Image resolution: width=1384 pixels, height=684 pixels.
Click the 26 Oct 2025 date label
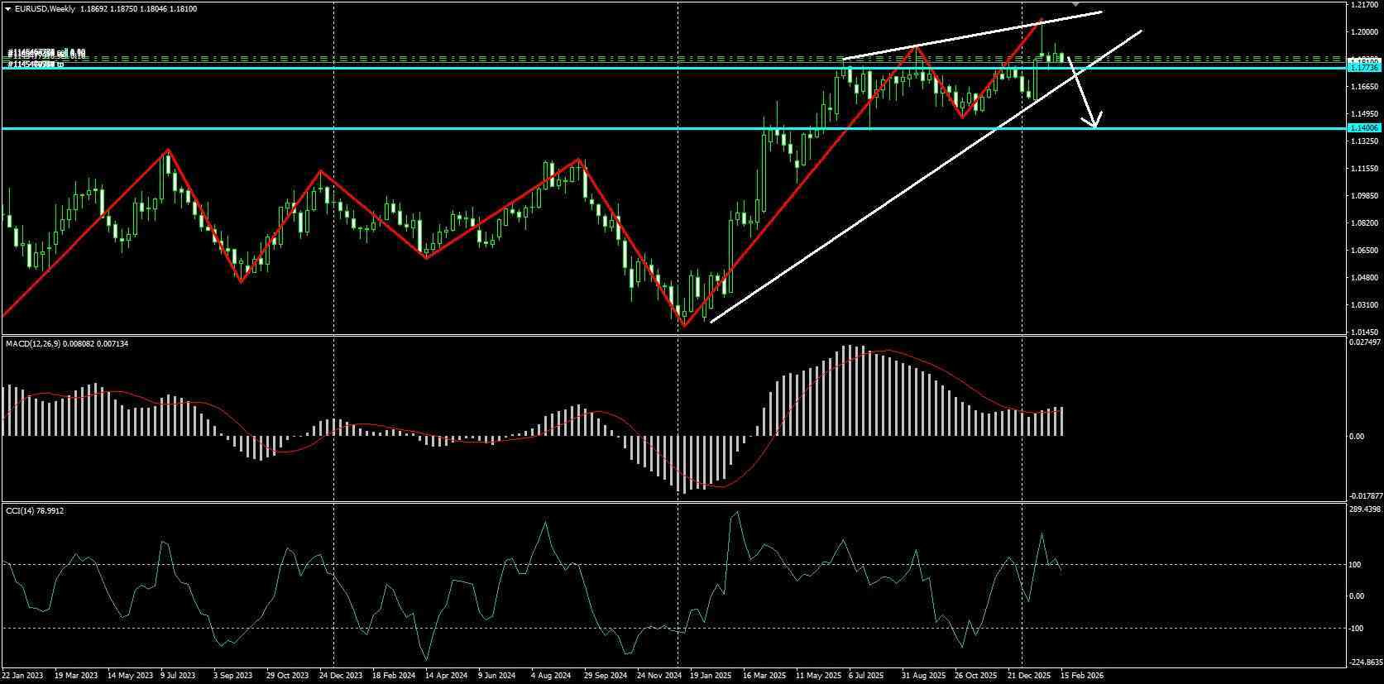pos(976,676)
